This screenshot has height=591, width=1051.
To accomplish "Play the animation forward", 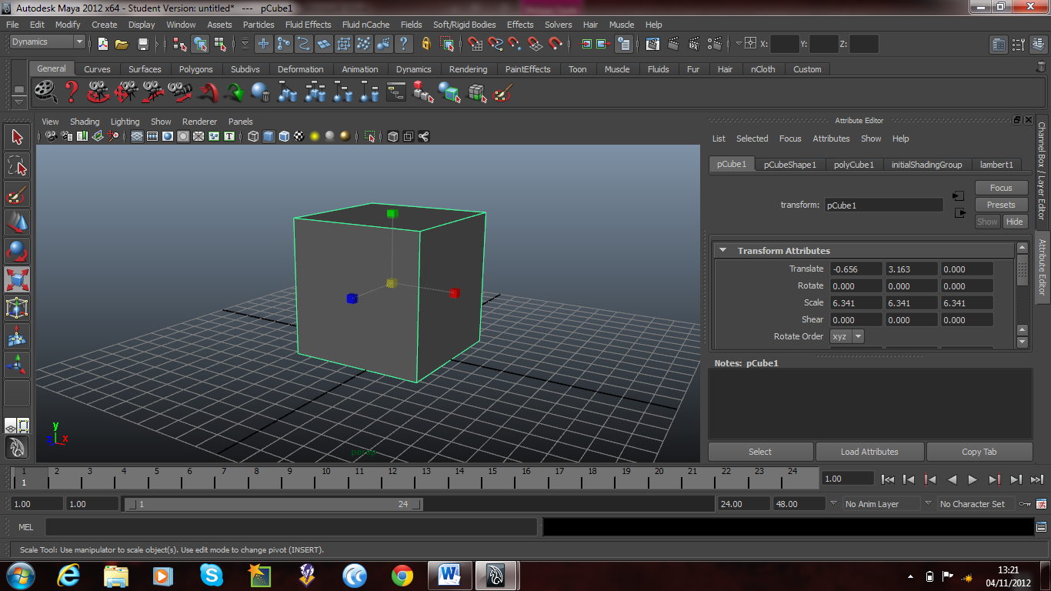I will (x=973, y=479).
